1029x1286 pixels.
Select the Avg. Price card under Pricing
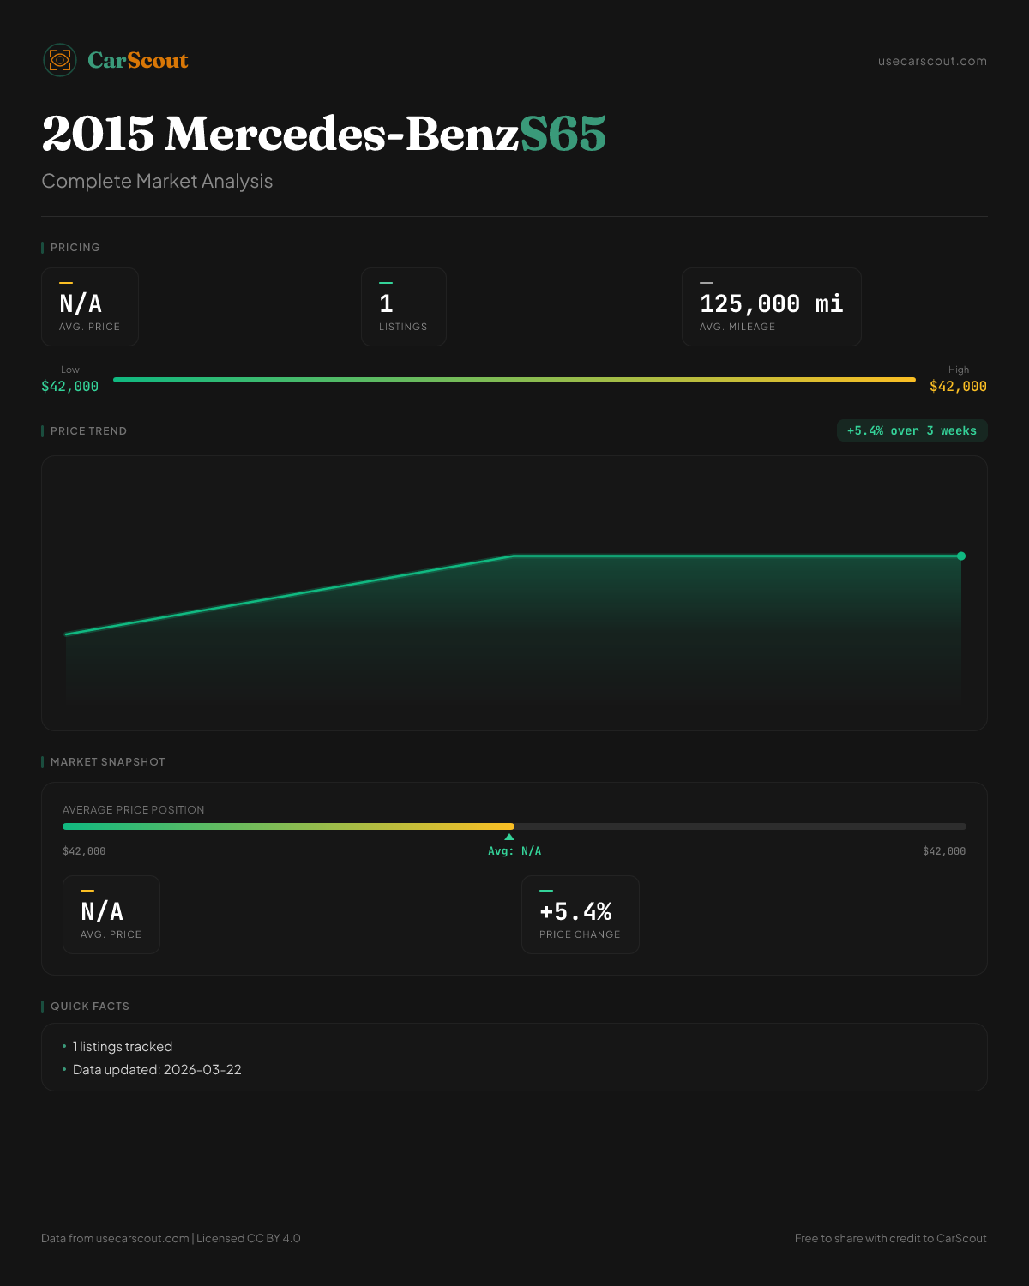point(90,307)
